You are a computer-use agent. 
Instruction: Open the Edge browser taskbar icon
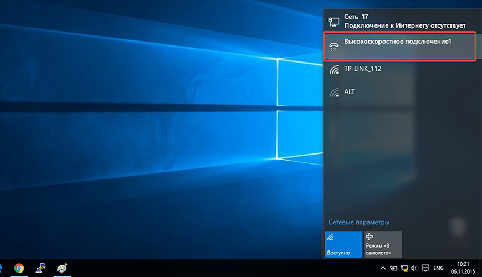1,268
